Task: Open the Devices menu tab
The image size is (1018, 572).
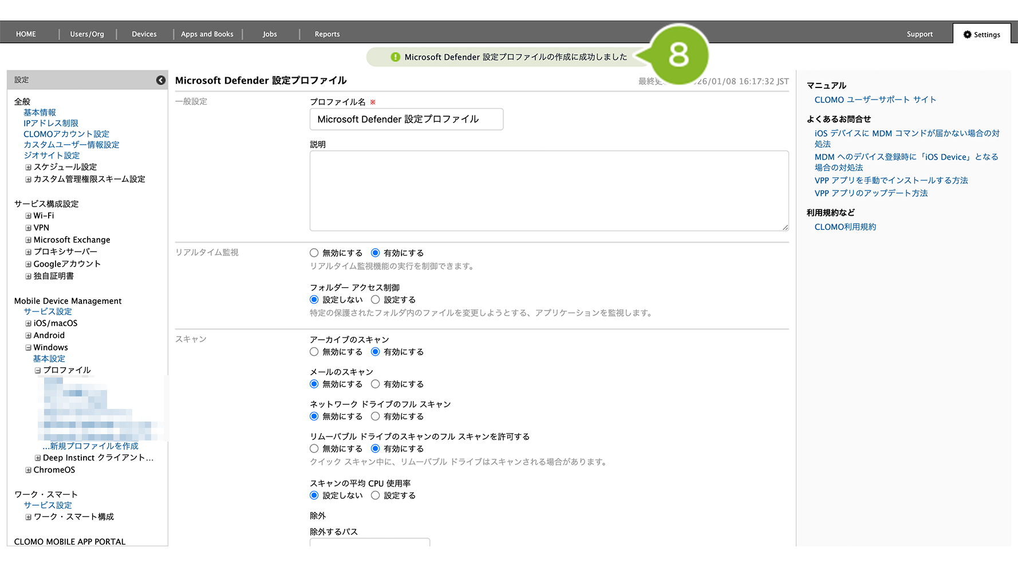Action: pos(144,34)
